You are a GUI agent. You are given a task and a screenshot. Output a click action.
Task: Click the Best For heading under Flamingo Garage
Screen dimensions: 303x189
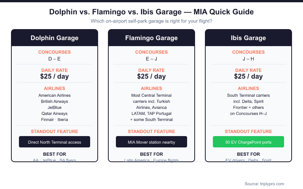coord(151,154)
